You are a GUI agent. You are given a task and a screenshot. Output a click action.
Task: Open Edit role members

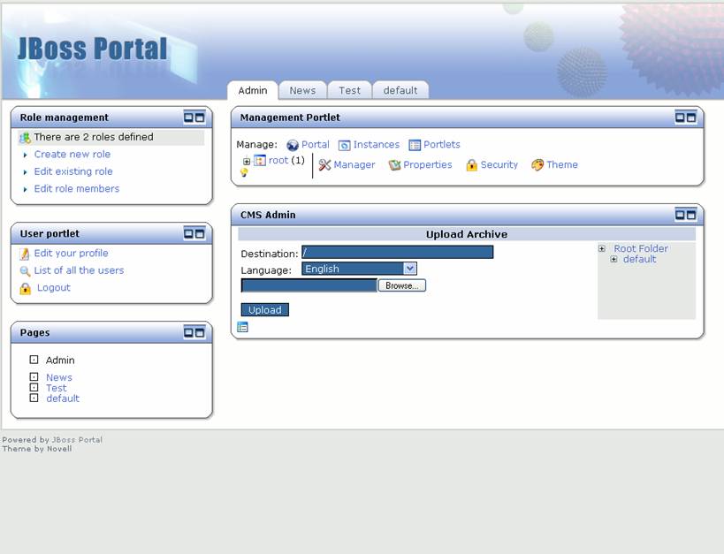[x=77, y=188]
